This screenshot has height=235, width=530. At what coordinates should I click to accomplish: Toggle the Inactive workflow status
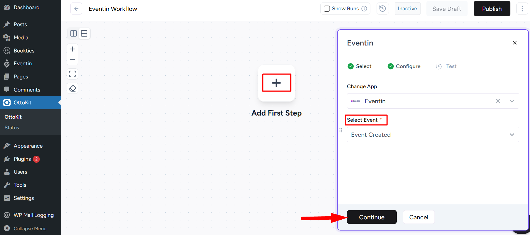click(407, 9)
